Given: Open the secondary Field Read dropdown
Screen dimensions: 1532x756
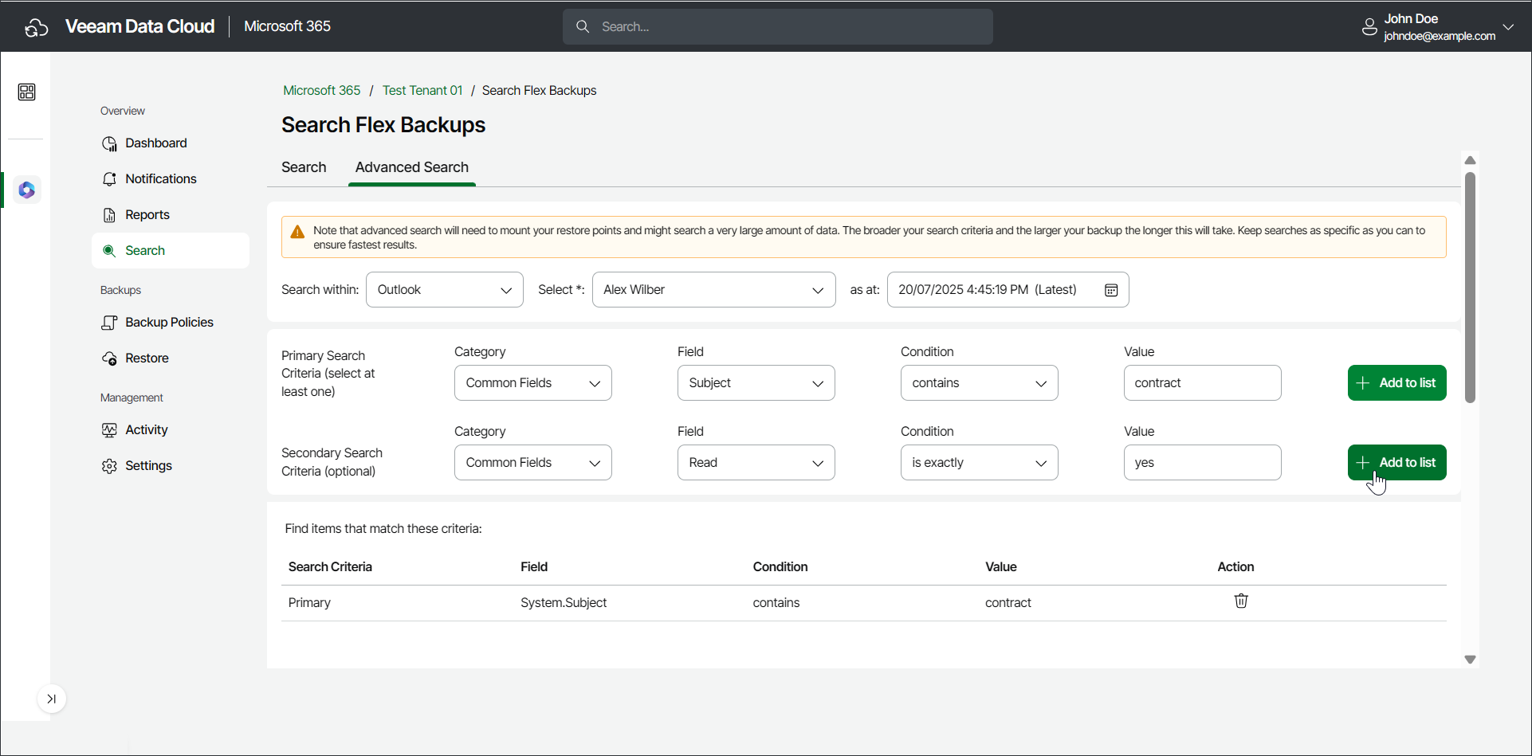Looking at the screenshot, I should (x=756, y=463).
